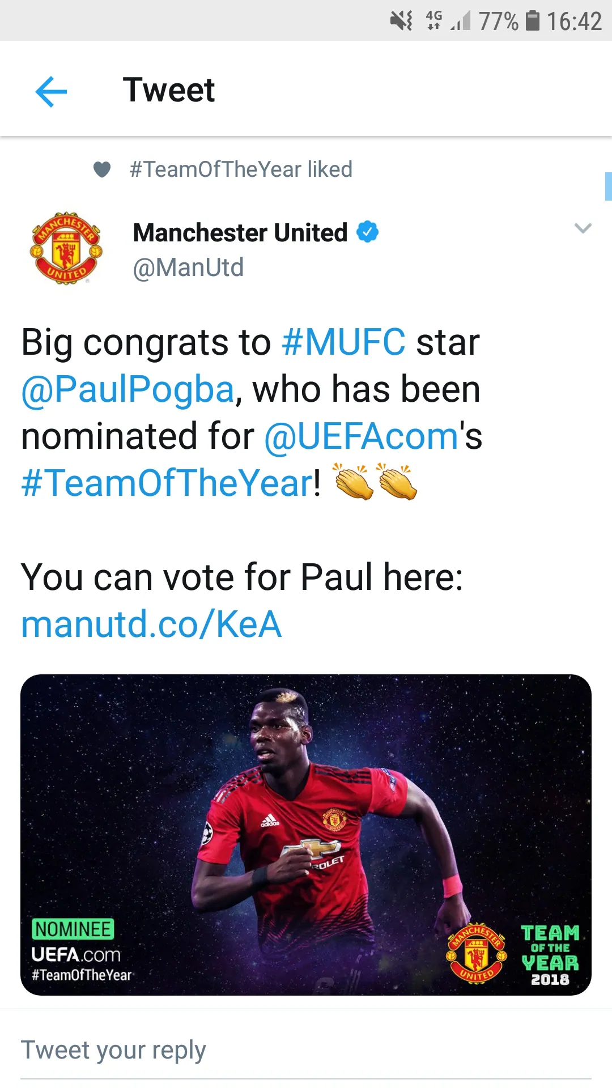Tap the clapping hands emoji
Image resolution: width=612 pixels, height=1088 pixels.
tap(376, 482)
